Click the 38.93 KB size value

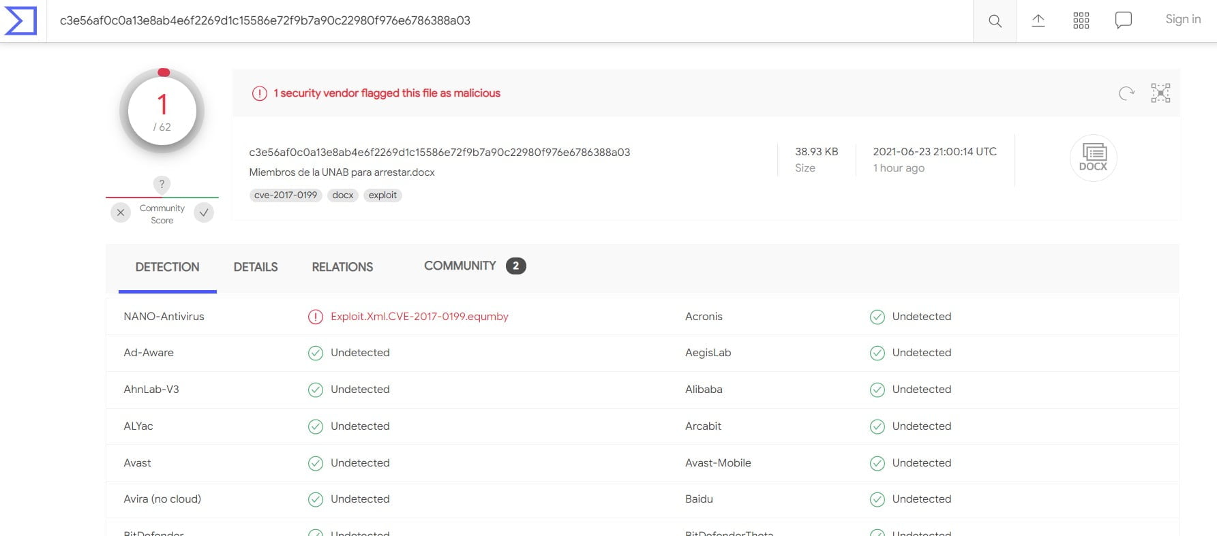click(x=816, y=152)
